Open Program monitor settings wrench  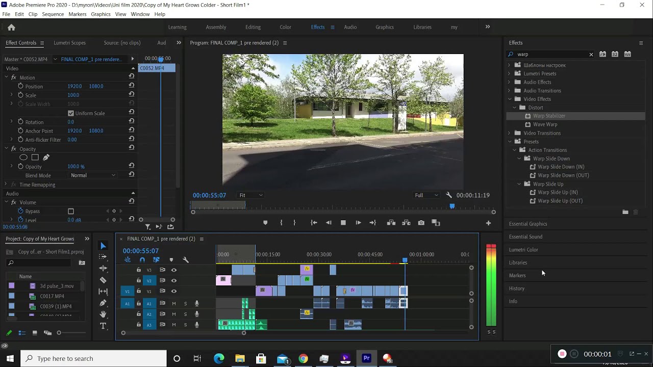coord(449,195)
